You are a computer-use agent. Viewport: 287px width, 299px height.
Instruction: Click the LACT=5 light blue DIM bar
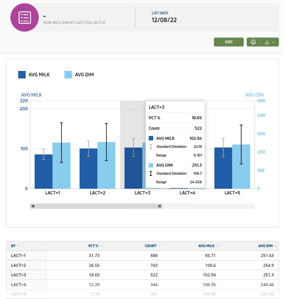click(241, 166)
